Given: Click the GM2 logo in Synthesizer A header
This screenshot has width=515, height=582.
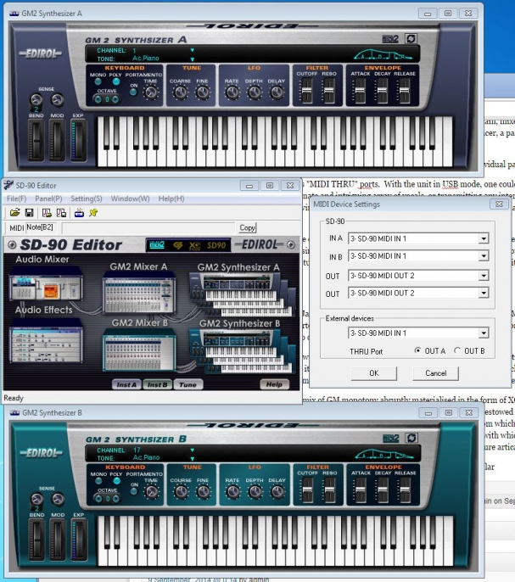Looking at the screenshot, I should click(390, 39).
